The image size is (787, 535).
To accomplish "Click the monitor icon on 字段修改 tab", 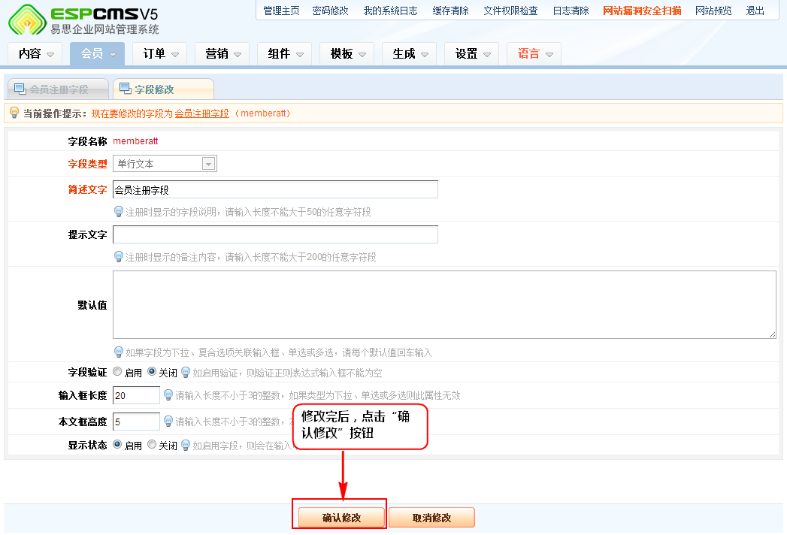I will point(125,89).
